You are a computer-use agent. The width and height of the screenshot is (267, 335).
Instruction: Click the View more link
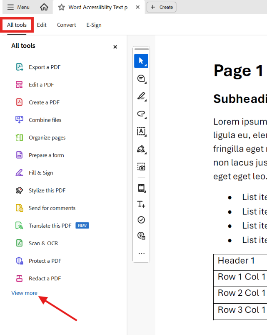(24, 293)
